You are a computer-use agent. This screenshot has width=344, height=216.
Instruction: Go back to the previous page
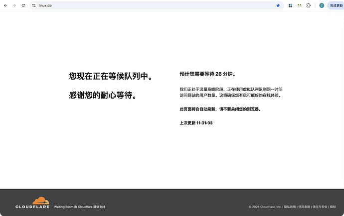(5, 5)
